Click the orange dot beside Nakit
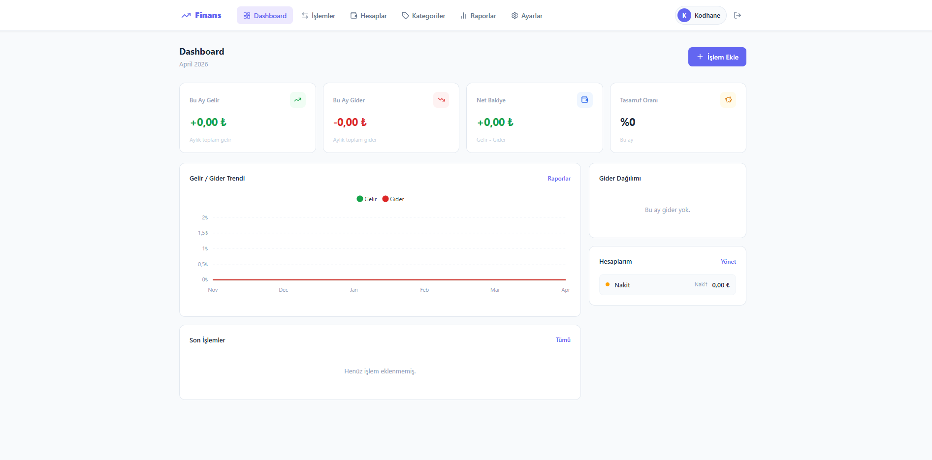The image size is (932, 460). tap(608, 284)
